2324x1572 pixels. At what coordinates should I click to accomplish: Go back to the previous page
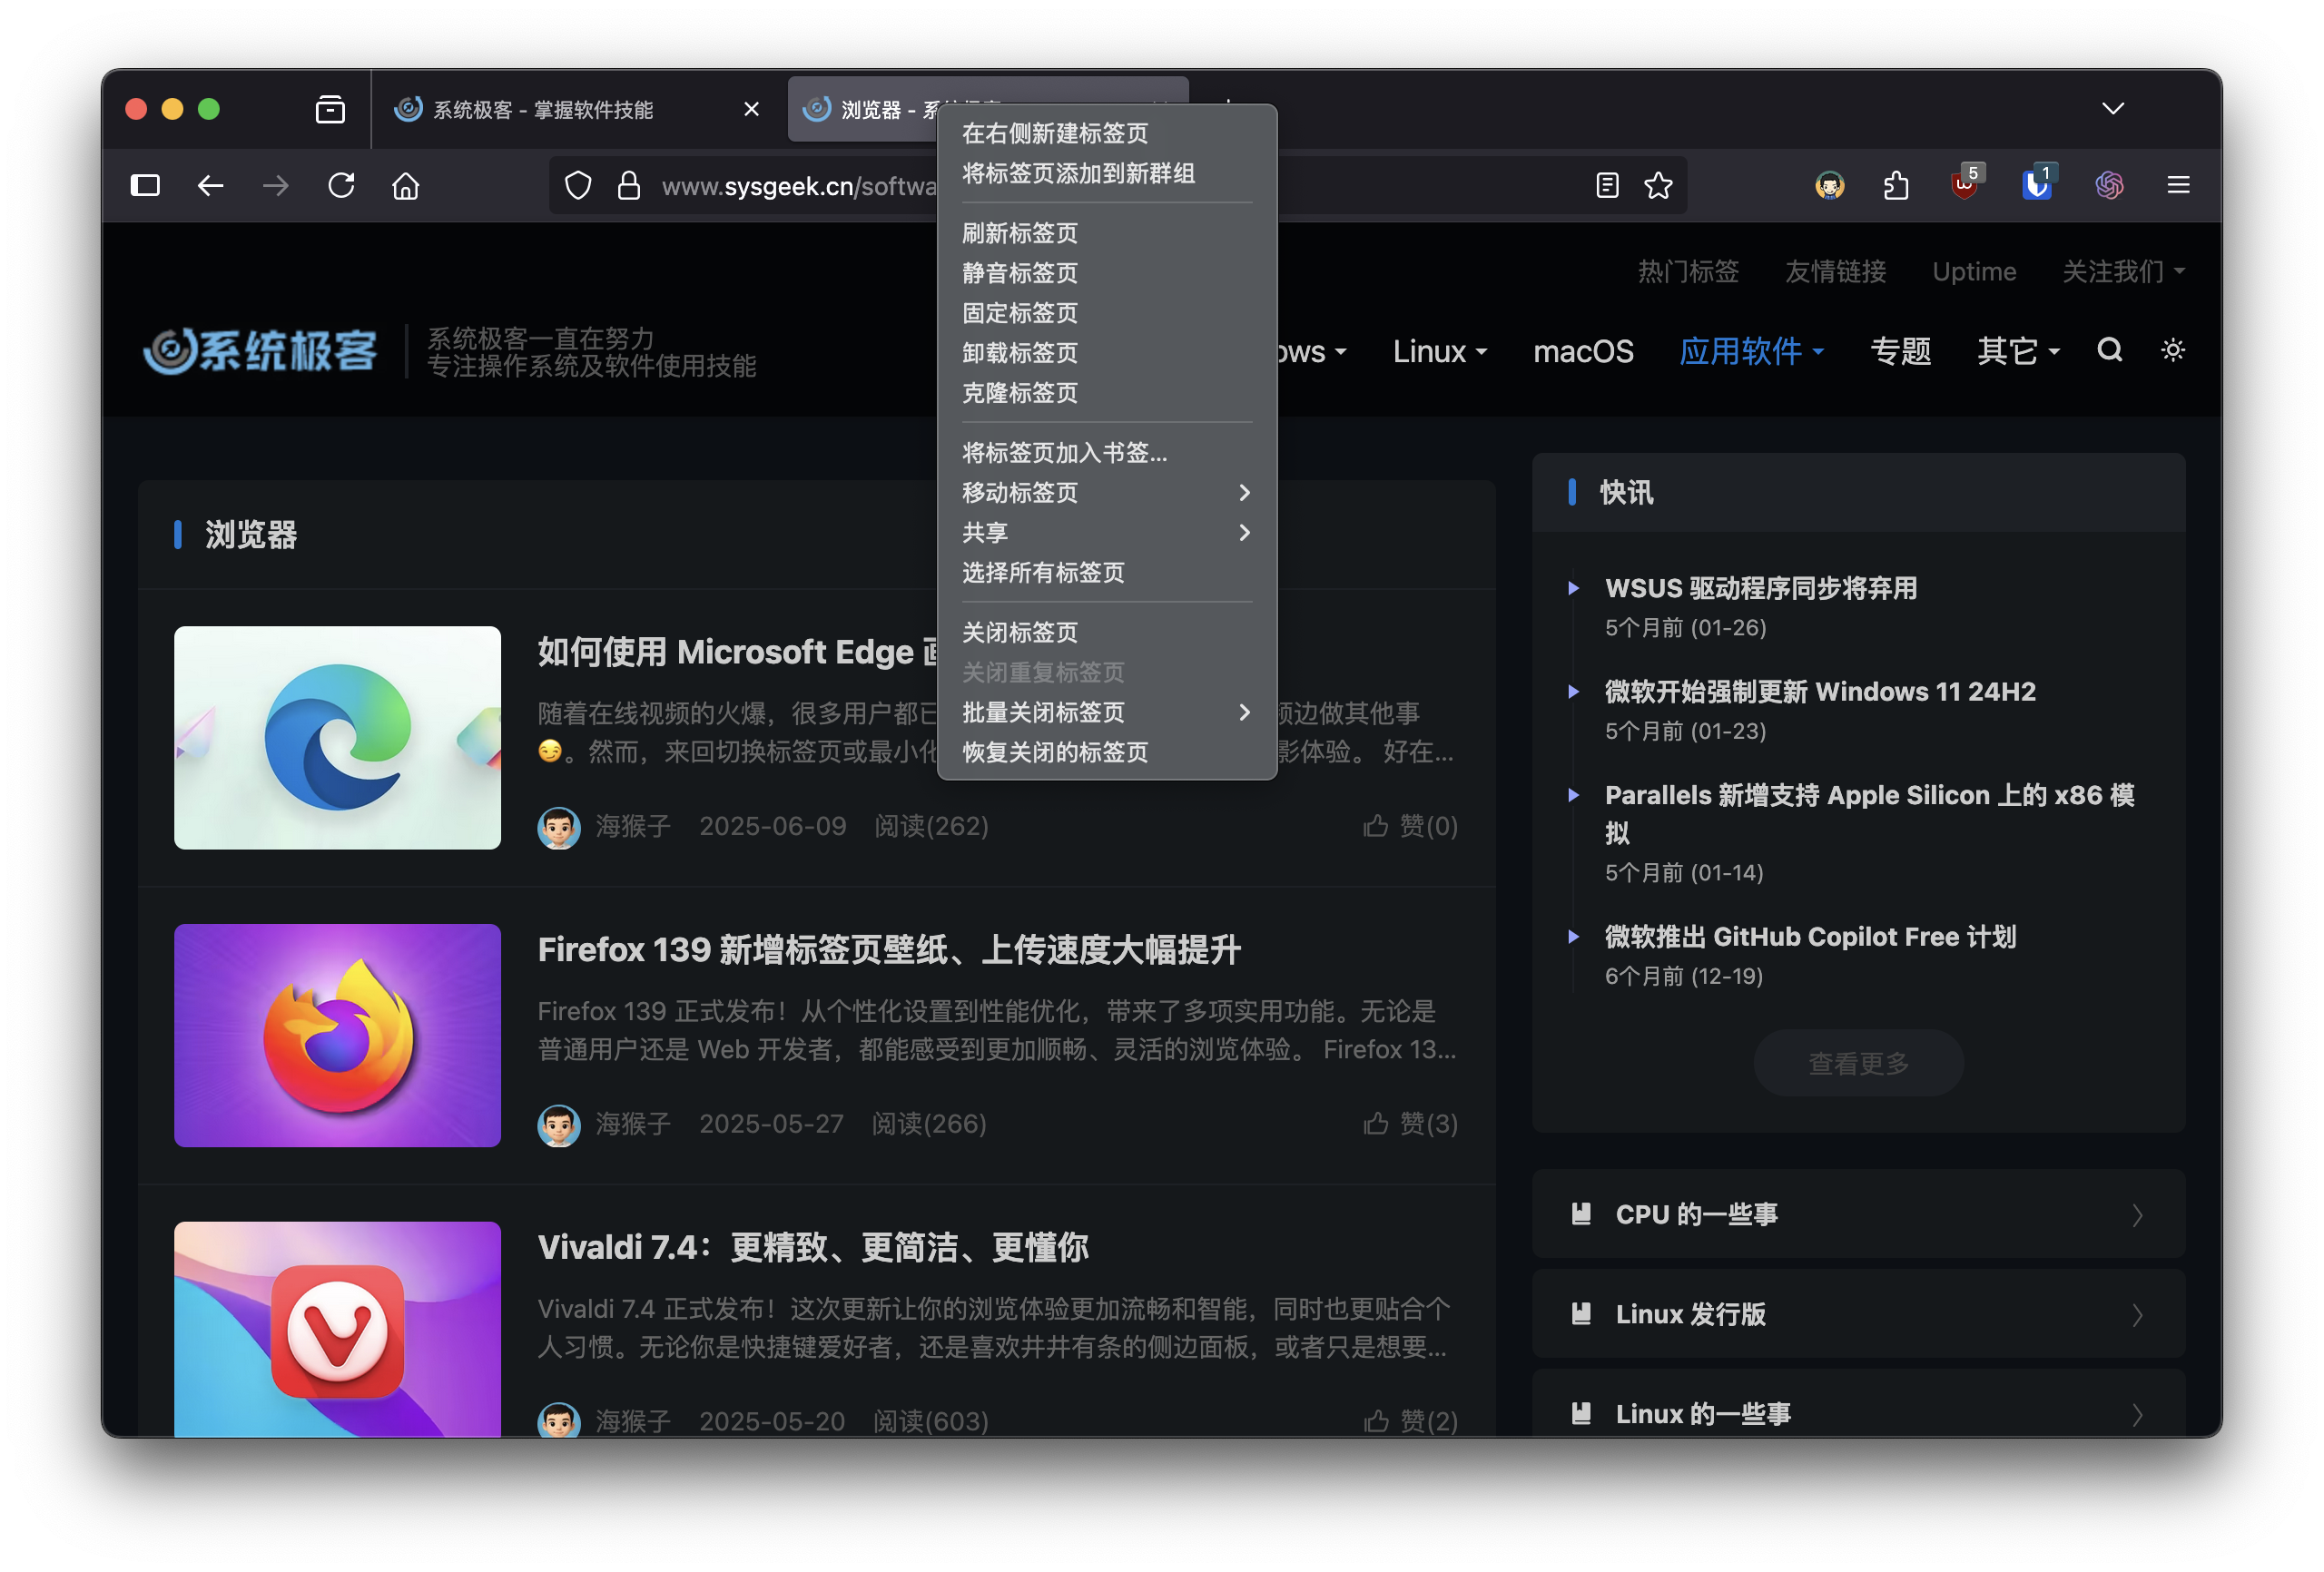pos(210,185)
